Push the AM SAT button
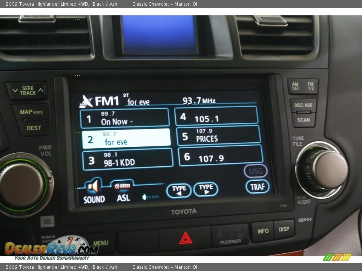Screen dimensions: 362x271 [x=295, y=86]
